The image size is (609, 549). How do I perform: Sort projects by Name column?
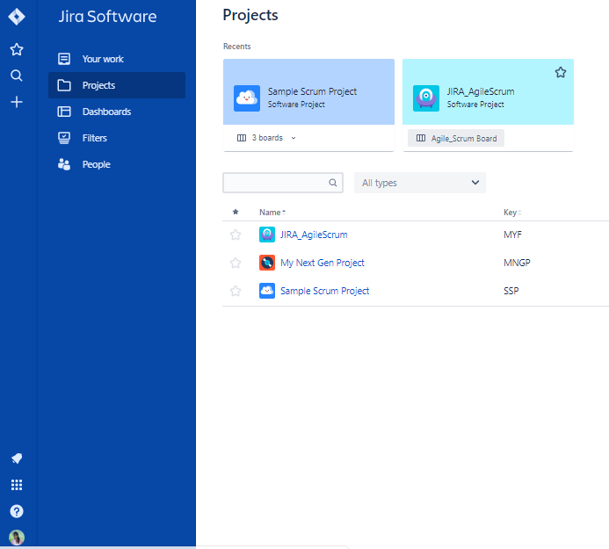[x=272, y=213]
